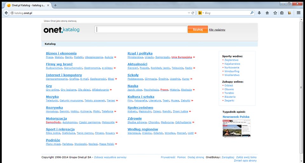Focus the katalog search text field
Viewport: 305px width, 163px height.
[141, 29]
